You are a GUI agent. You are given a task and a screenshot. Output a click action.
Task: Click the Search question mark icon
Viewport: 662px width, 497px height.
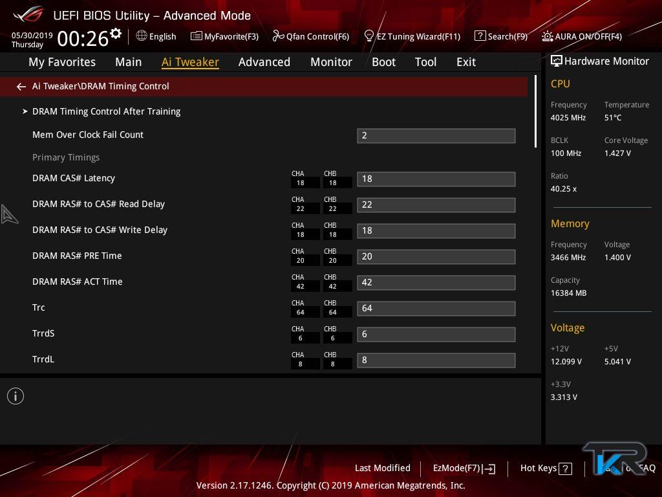point(480,36)
